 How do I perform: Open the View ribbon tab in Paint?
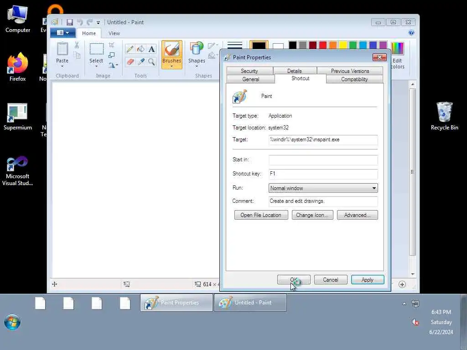[x=114, y=33]
